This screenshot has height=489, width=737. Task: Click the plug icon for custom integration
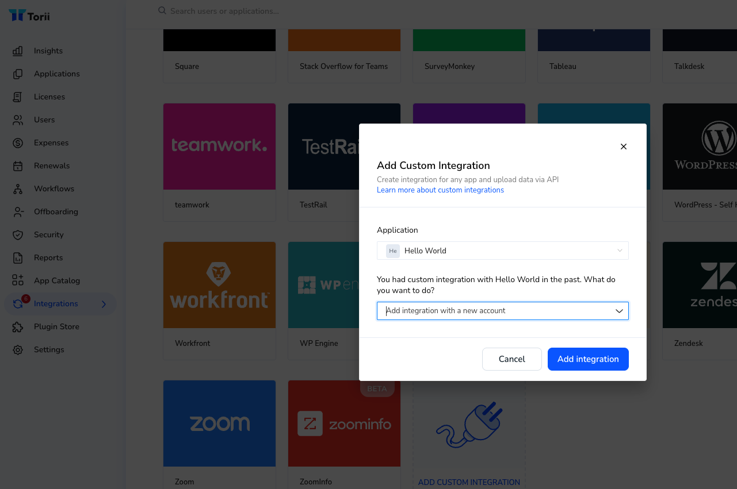(x=469, y=425)
